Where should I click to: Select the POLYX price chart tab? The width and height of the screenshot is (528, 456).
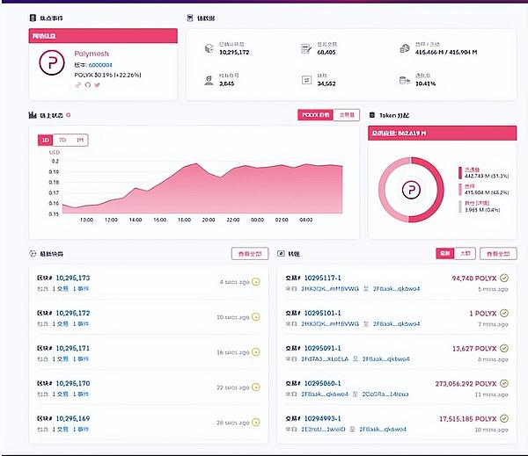coord(317,115)
